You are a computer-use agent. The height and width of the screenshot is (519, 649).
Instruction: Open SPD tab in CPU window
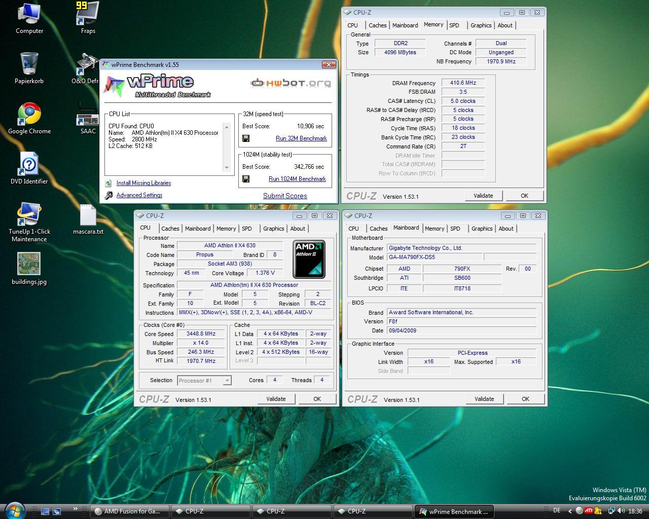click(247, 229)
